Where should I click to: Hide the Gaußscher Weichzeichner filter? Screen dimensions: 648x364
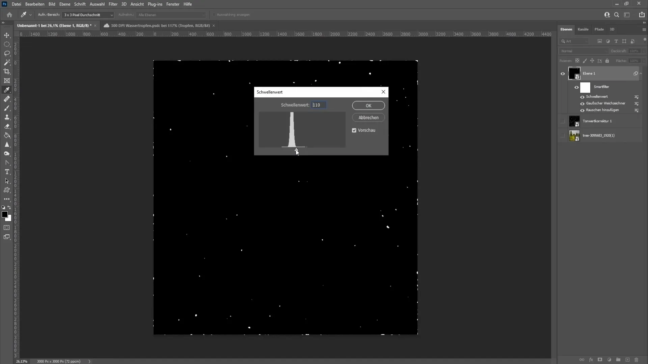tap(582, 104)
